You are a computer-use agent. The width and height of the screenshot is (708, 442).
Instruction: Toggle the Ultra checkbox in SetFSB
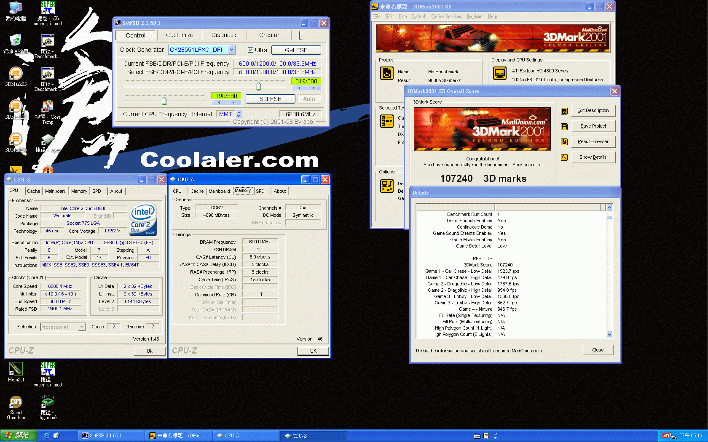click(251, 50)
